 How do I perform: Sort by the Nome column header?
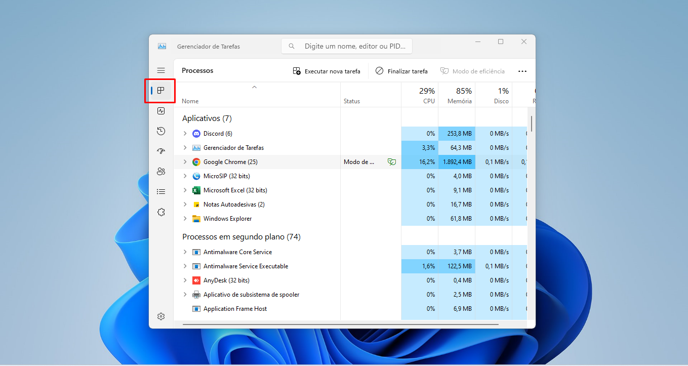coord(257,95)
